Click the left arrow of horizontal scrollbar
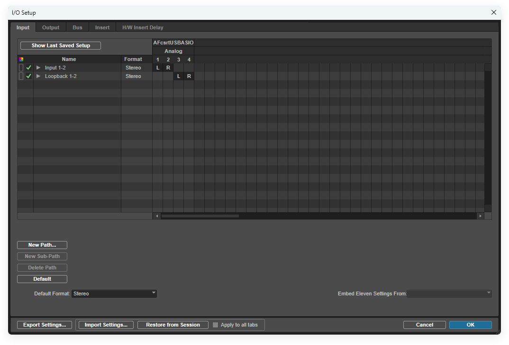 (157, 216)
